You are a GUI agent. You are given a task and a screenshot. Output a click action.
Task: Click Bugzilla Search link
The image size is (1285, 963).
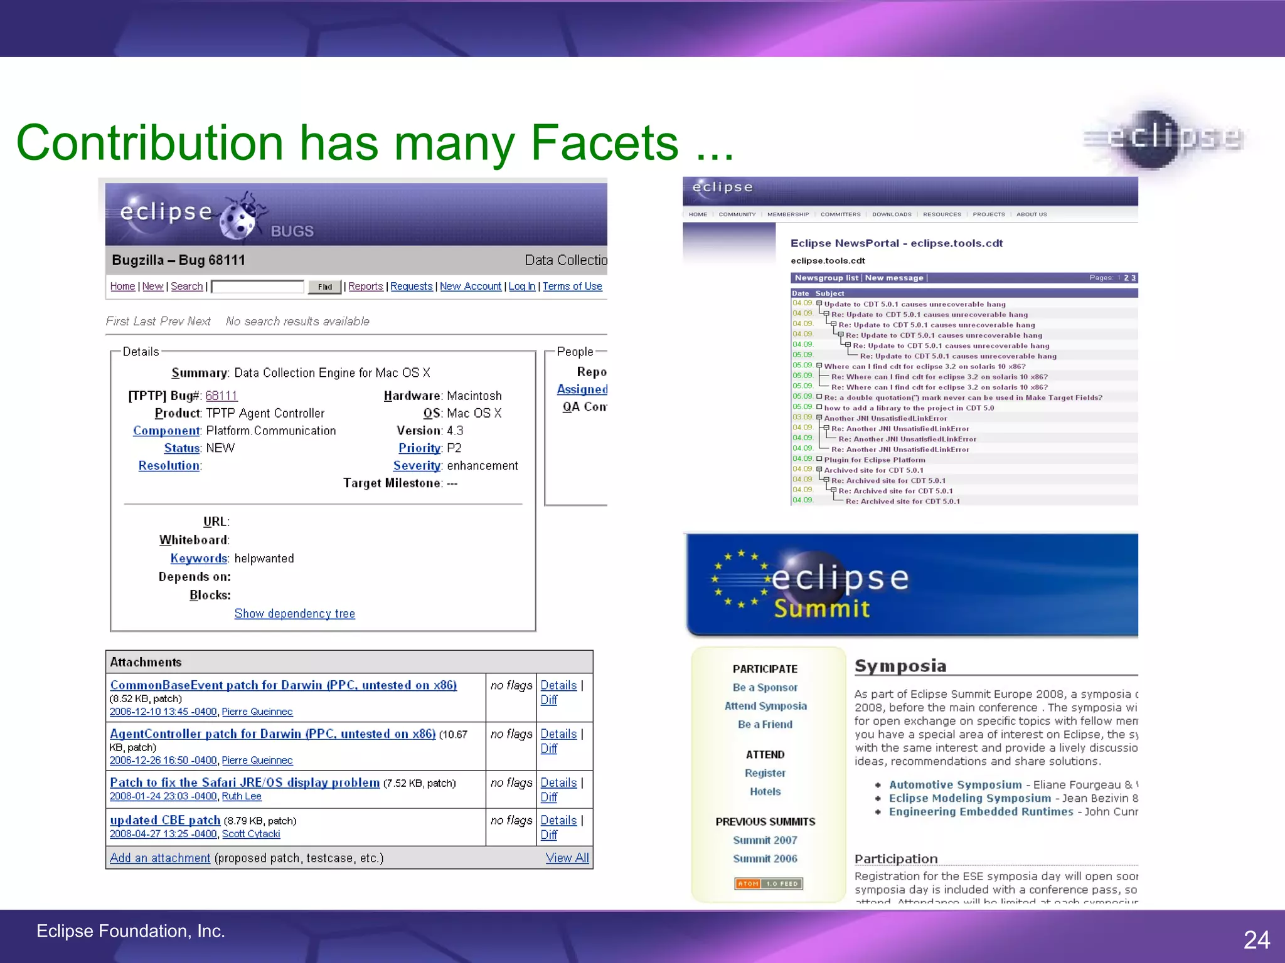[x=187, y=286]
